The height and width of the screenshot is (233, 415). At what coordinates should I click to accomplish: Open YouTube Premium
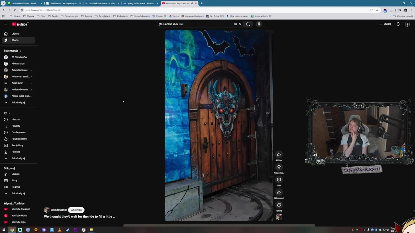coord(18,209)
